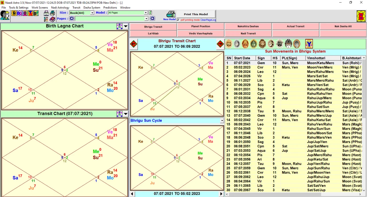Open the Nadi Astrology menu

[60, 7]
